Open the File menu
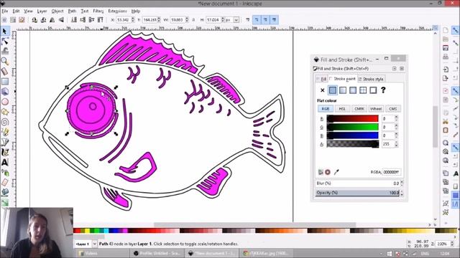Screen dimensions: 460x258 5,11
